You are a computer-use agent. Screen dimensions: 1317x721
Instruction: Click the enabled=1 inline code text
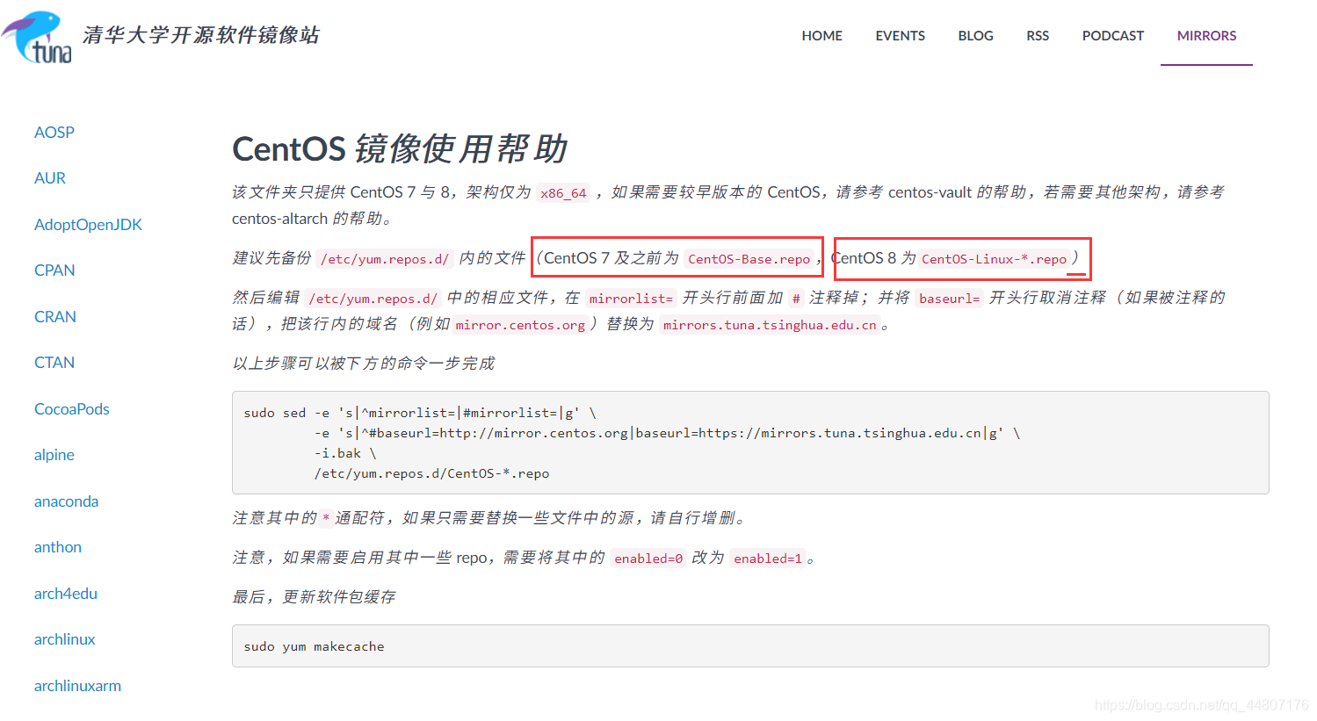pyautogui.click(x=768, y=559)
